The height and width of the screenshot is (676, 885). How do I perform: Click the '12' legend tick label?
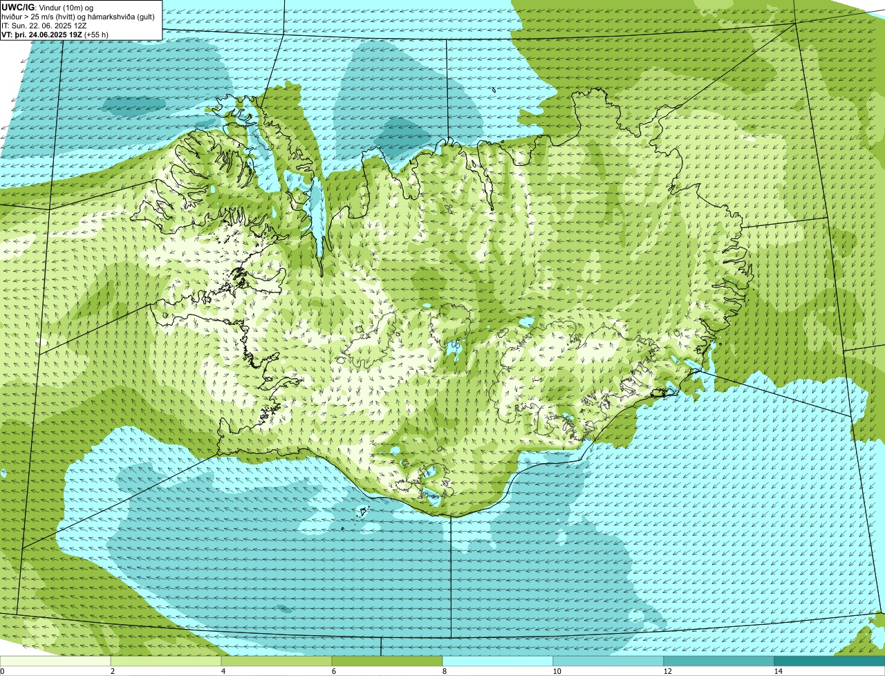667,671
